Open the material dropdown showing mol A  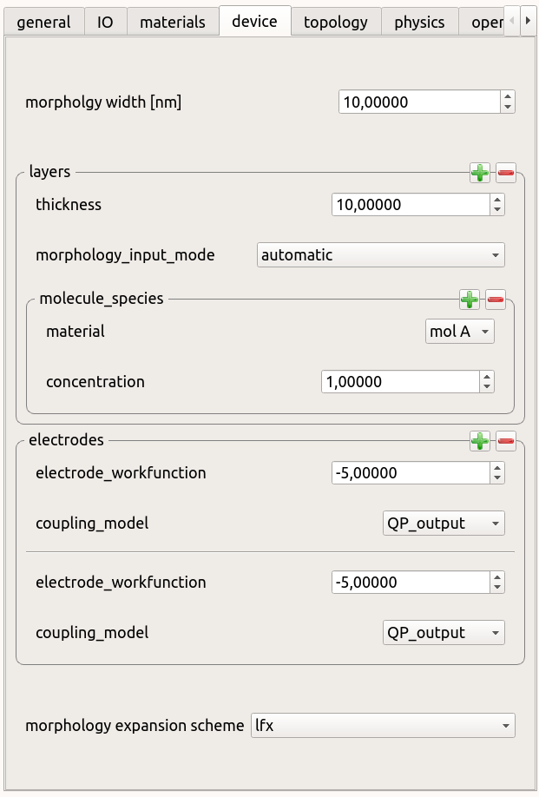459,332
